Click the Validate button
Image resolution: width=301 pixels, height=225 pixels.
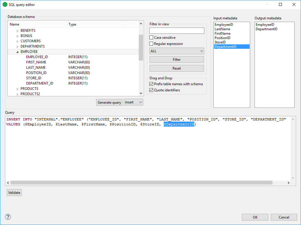click(x=14, y=192)
